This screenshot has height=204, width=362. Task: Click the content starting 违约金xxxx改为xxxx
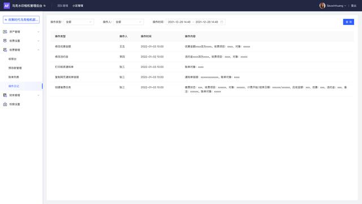click(216, 57)
